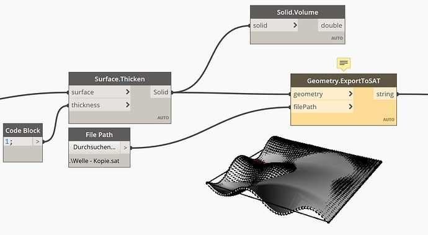Screen dimensions: 428x235
Task: Click the thickness input port chevron
Action: point(128,105)
